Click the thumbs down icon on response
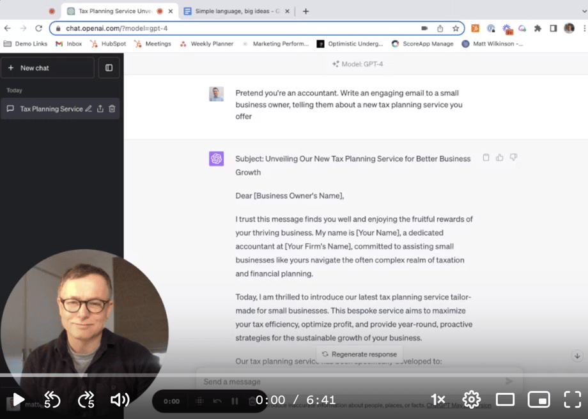The image size is (588, 419). (513, 158)
